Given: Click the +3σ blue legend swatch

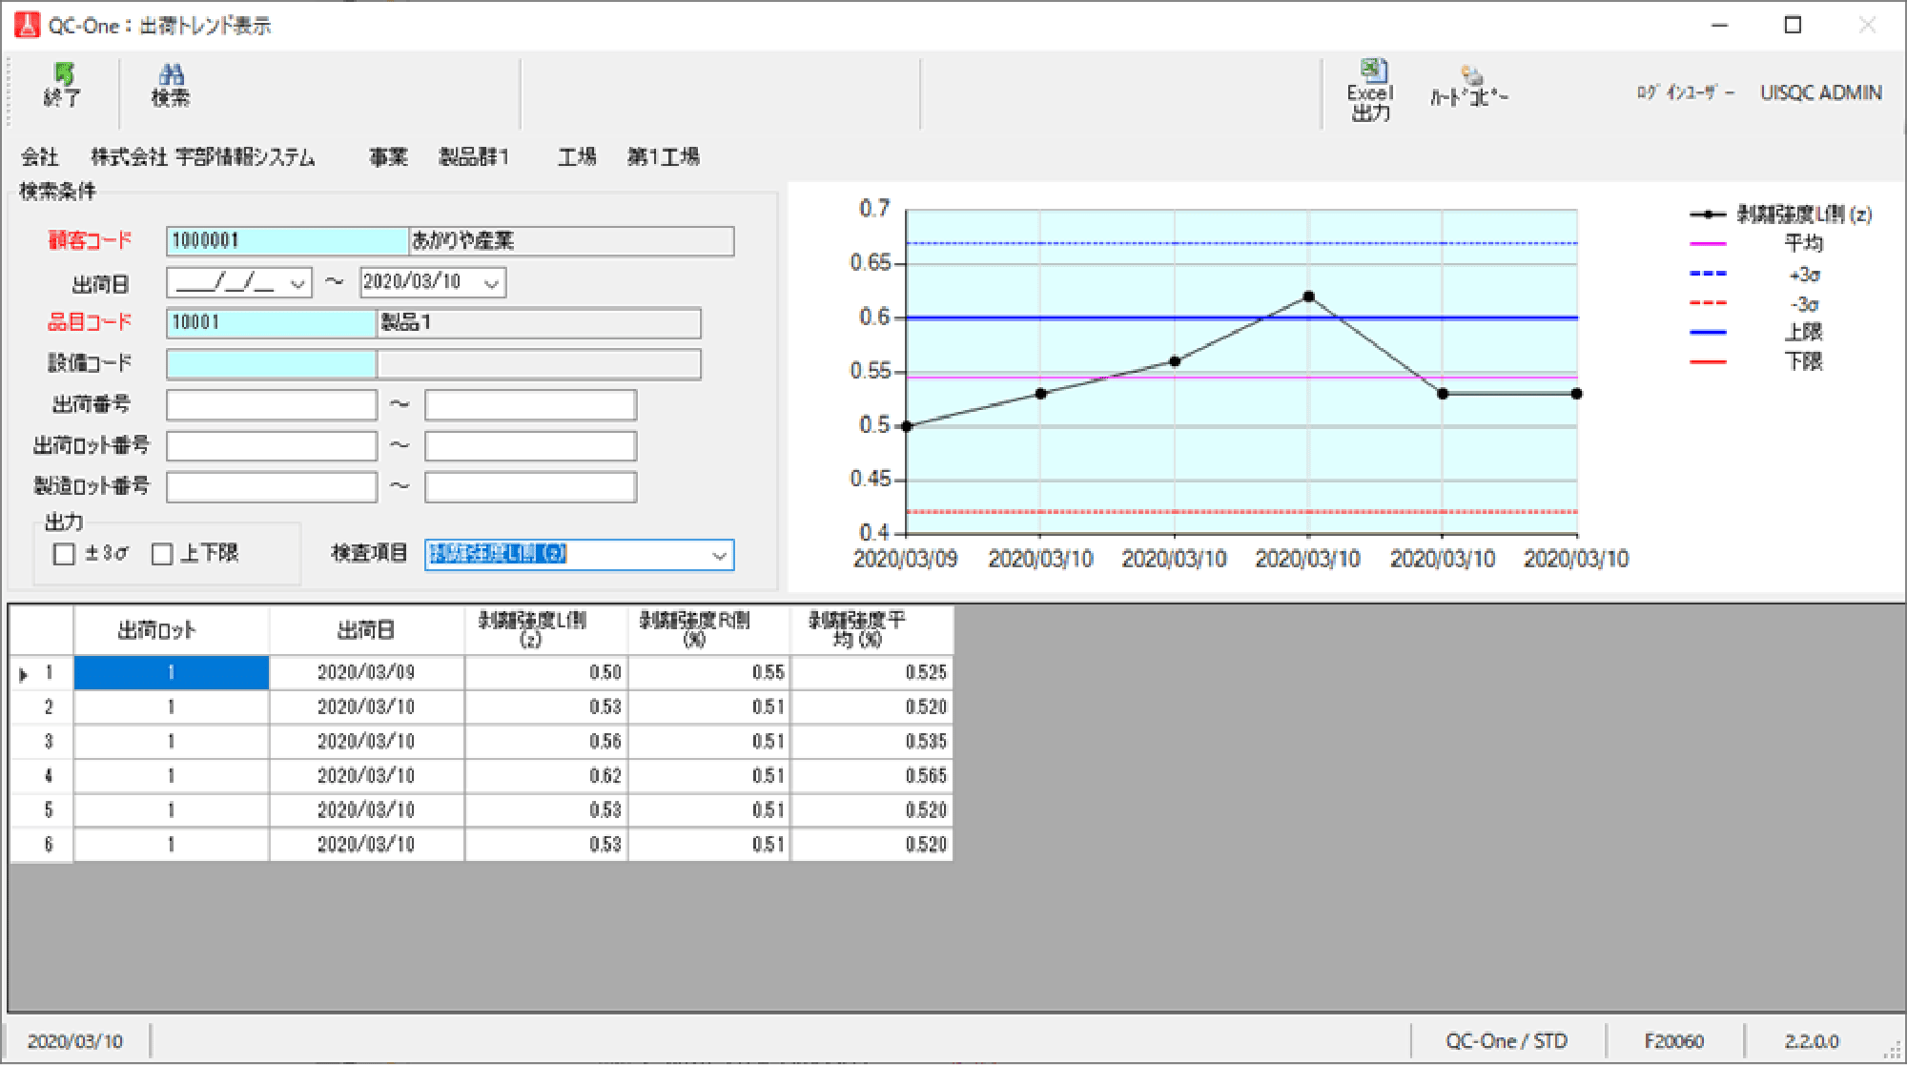Looking at the screenshot, I should 1707,274.
